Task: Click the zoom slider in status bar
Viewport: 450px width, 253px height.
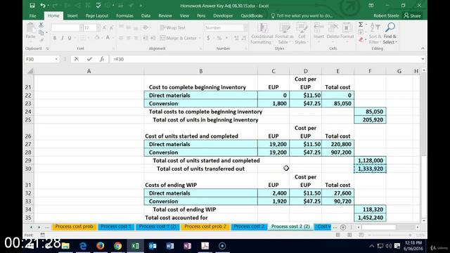Action: (x=390, y=235)
